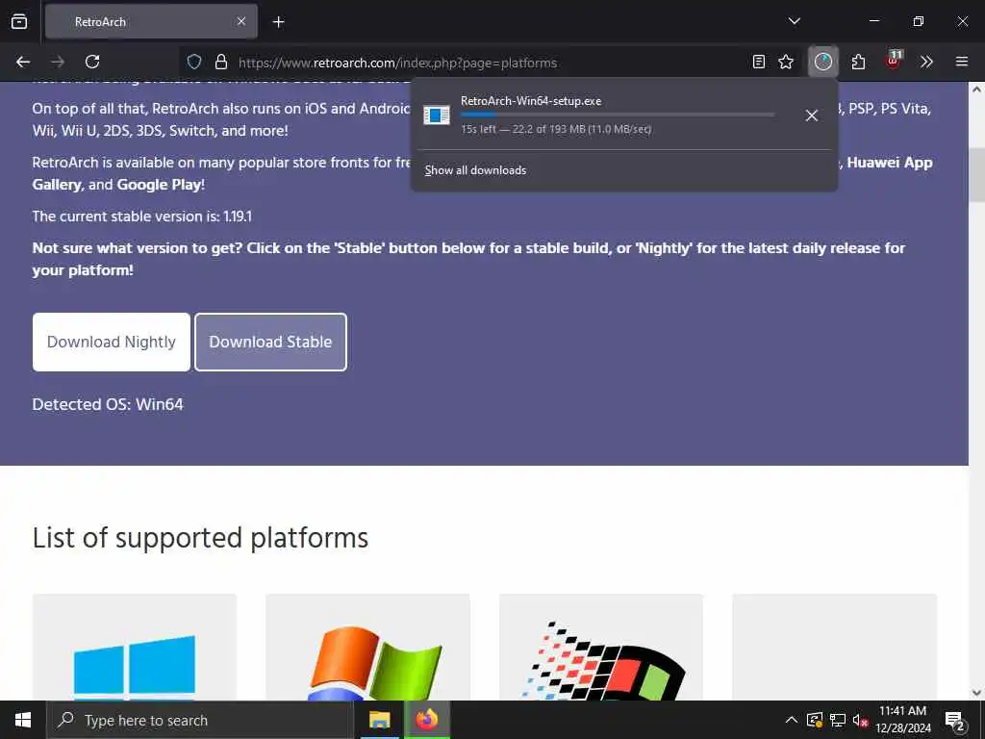Click the address bar URL field
This screenshot has width=985, height=739.
(490, 63)
